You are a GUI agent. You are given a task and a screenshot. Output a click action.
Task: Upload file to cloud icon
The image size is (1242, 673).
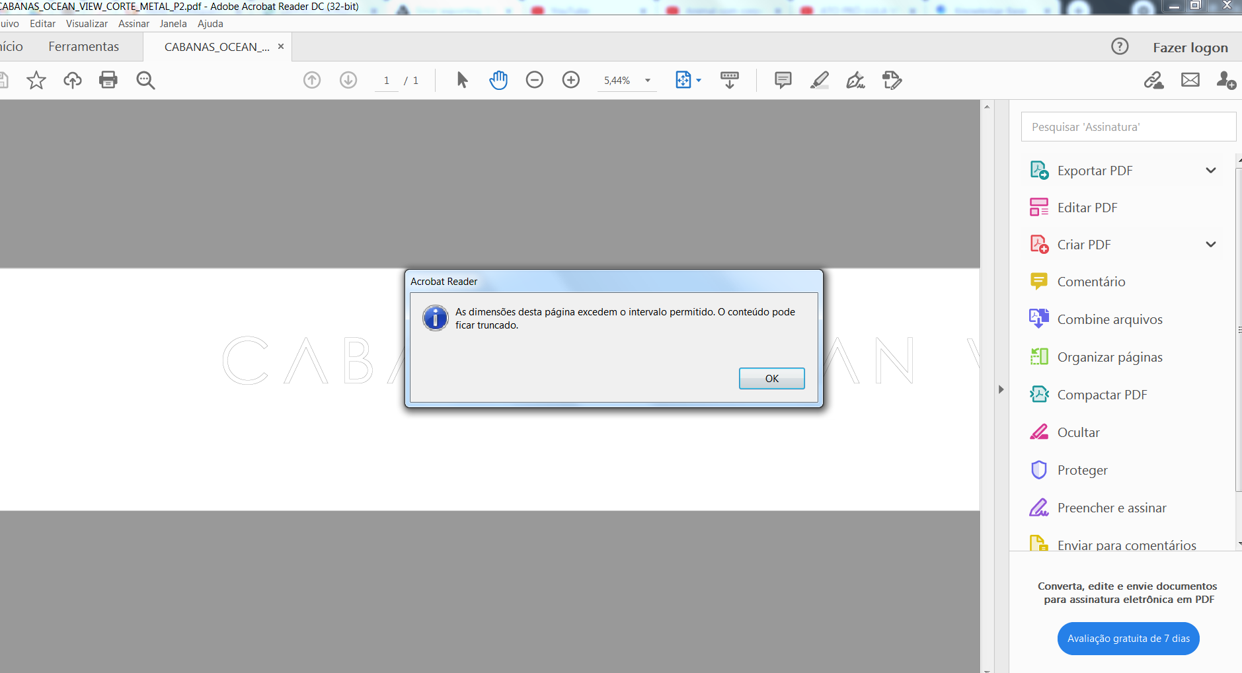point(73,80)
